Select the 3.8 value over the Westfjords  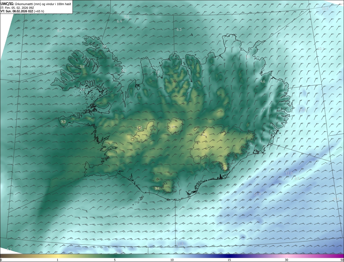pos(82,66)
